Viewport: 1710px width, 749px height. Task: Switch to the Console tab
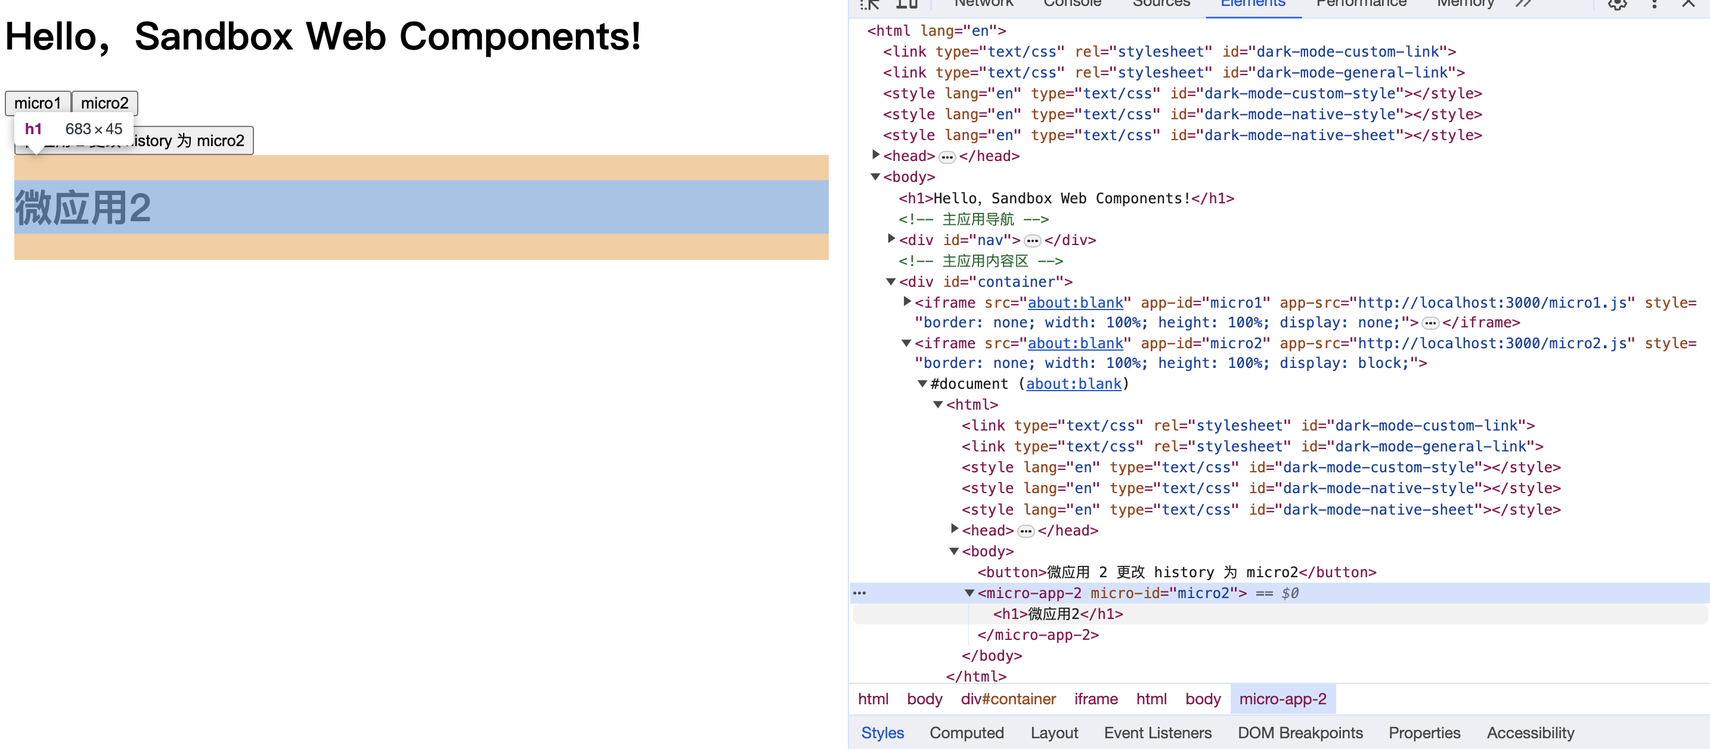tap(1072, 4)
